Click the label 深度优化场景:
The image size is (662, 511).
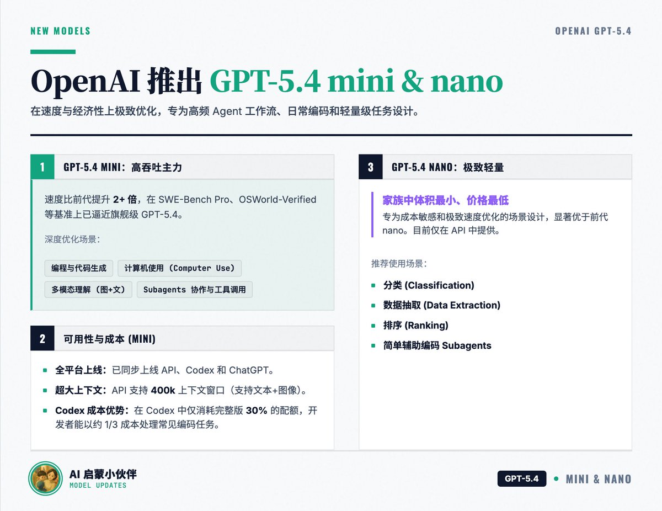pos(72,239)
